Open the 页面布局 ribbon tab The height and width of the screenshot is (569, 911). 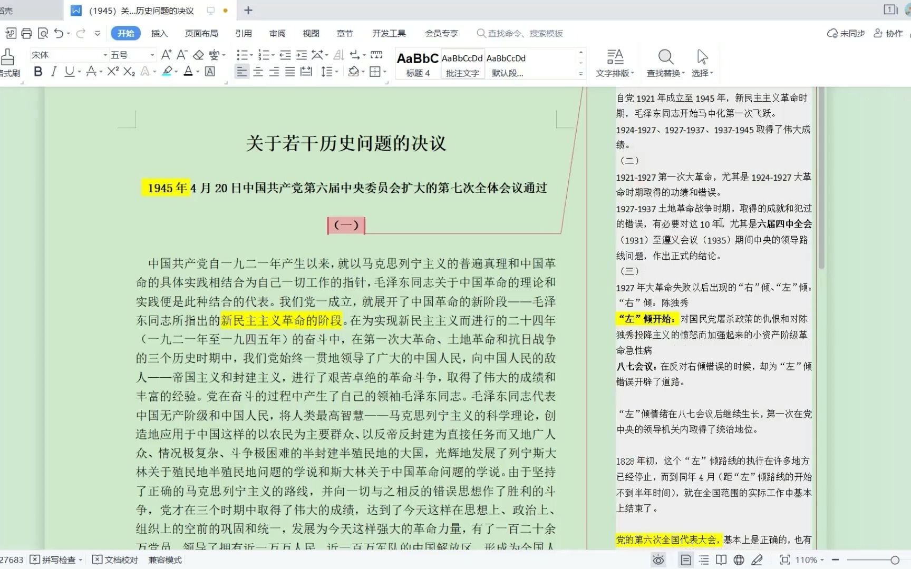pyautogui.click(x=201, y=33)
